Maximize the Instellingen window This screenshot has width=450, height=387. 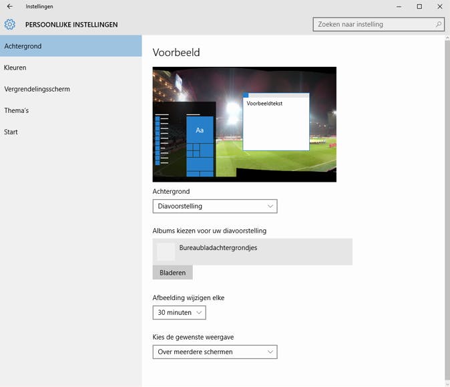point(419,6)
